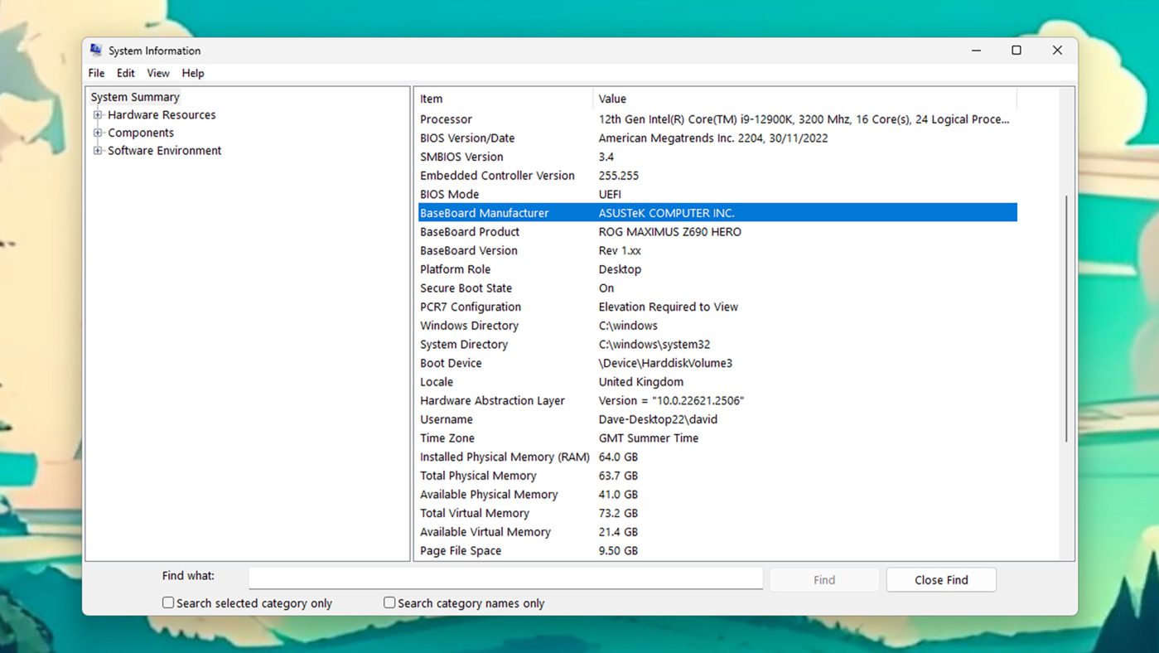Enable Search selected category only checkbox
Image resolution: width=1159 pixels, height=653 pixels.
[x=168, y=603]
